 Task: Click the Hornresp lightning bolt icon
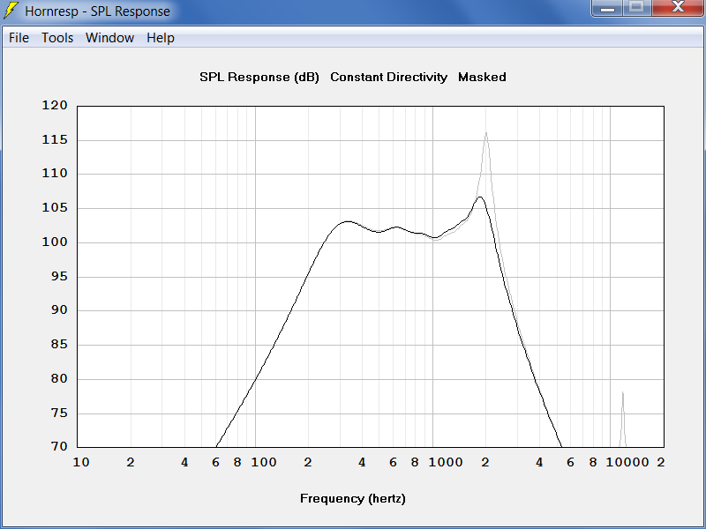coord(11,11)
